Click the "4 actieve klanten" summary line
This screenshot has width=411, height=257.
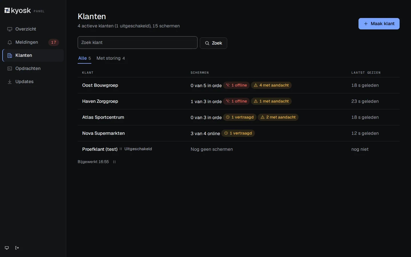[x=129, y=26]
